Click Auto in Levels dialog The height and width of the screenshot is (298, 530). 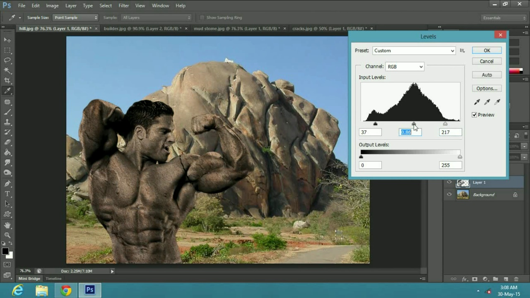(487, 75)
